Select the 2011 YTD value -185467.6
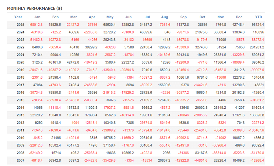 pyautogui.click(x=256, y=130)
